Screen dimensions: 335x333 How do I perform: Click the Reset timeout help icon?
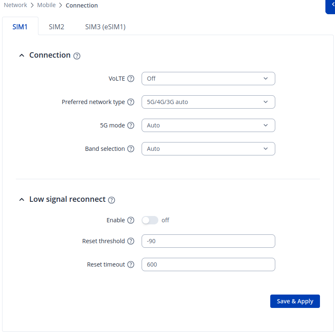pyautogui.click(x=131, y=264)
